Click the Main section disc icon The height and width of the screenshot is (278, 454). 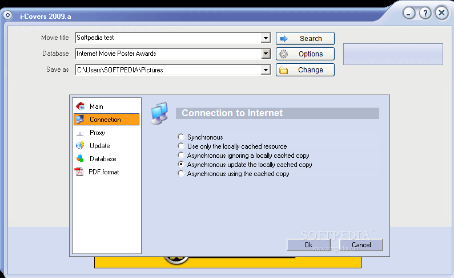pos(80,107)
